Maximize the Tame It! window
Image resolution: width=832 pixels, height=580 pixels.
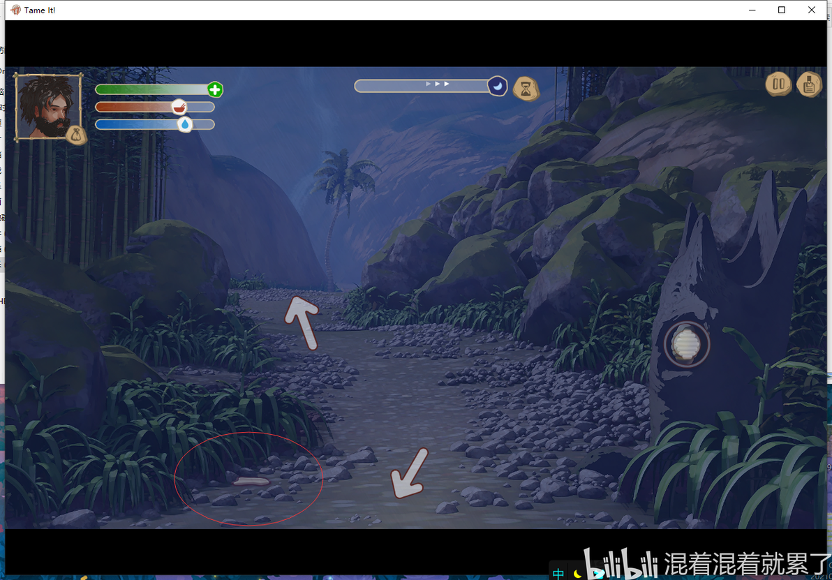point(782,10)
